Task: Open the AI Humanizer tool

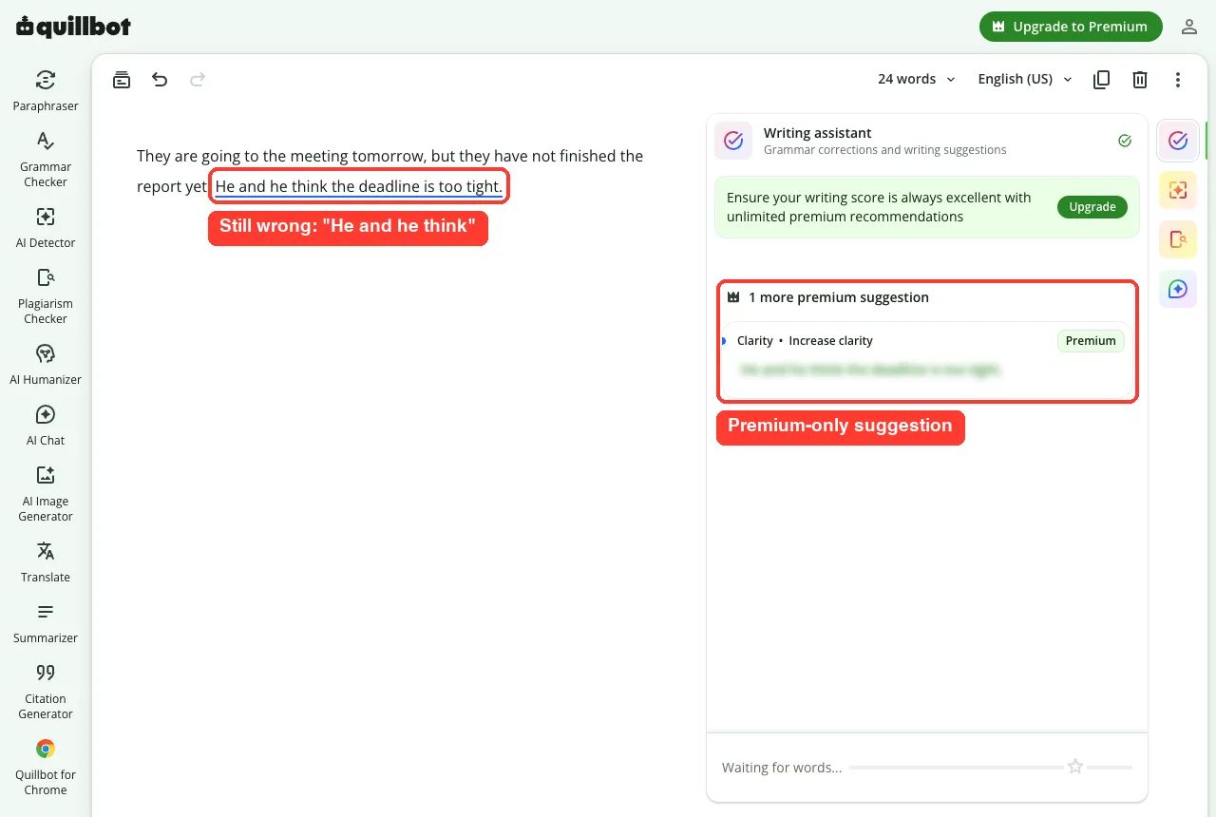Action: pos(46,364)
